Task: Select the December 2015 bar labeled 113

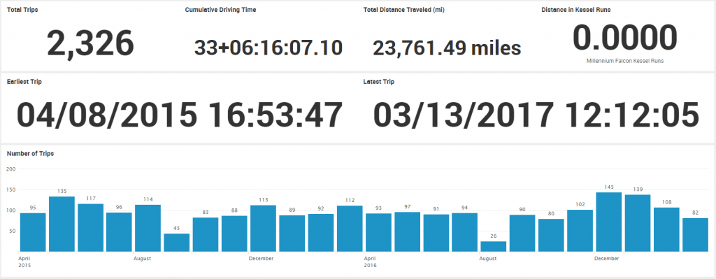Action: [x=263, y=229]
